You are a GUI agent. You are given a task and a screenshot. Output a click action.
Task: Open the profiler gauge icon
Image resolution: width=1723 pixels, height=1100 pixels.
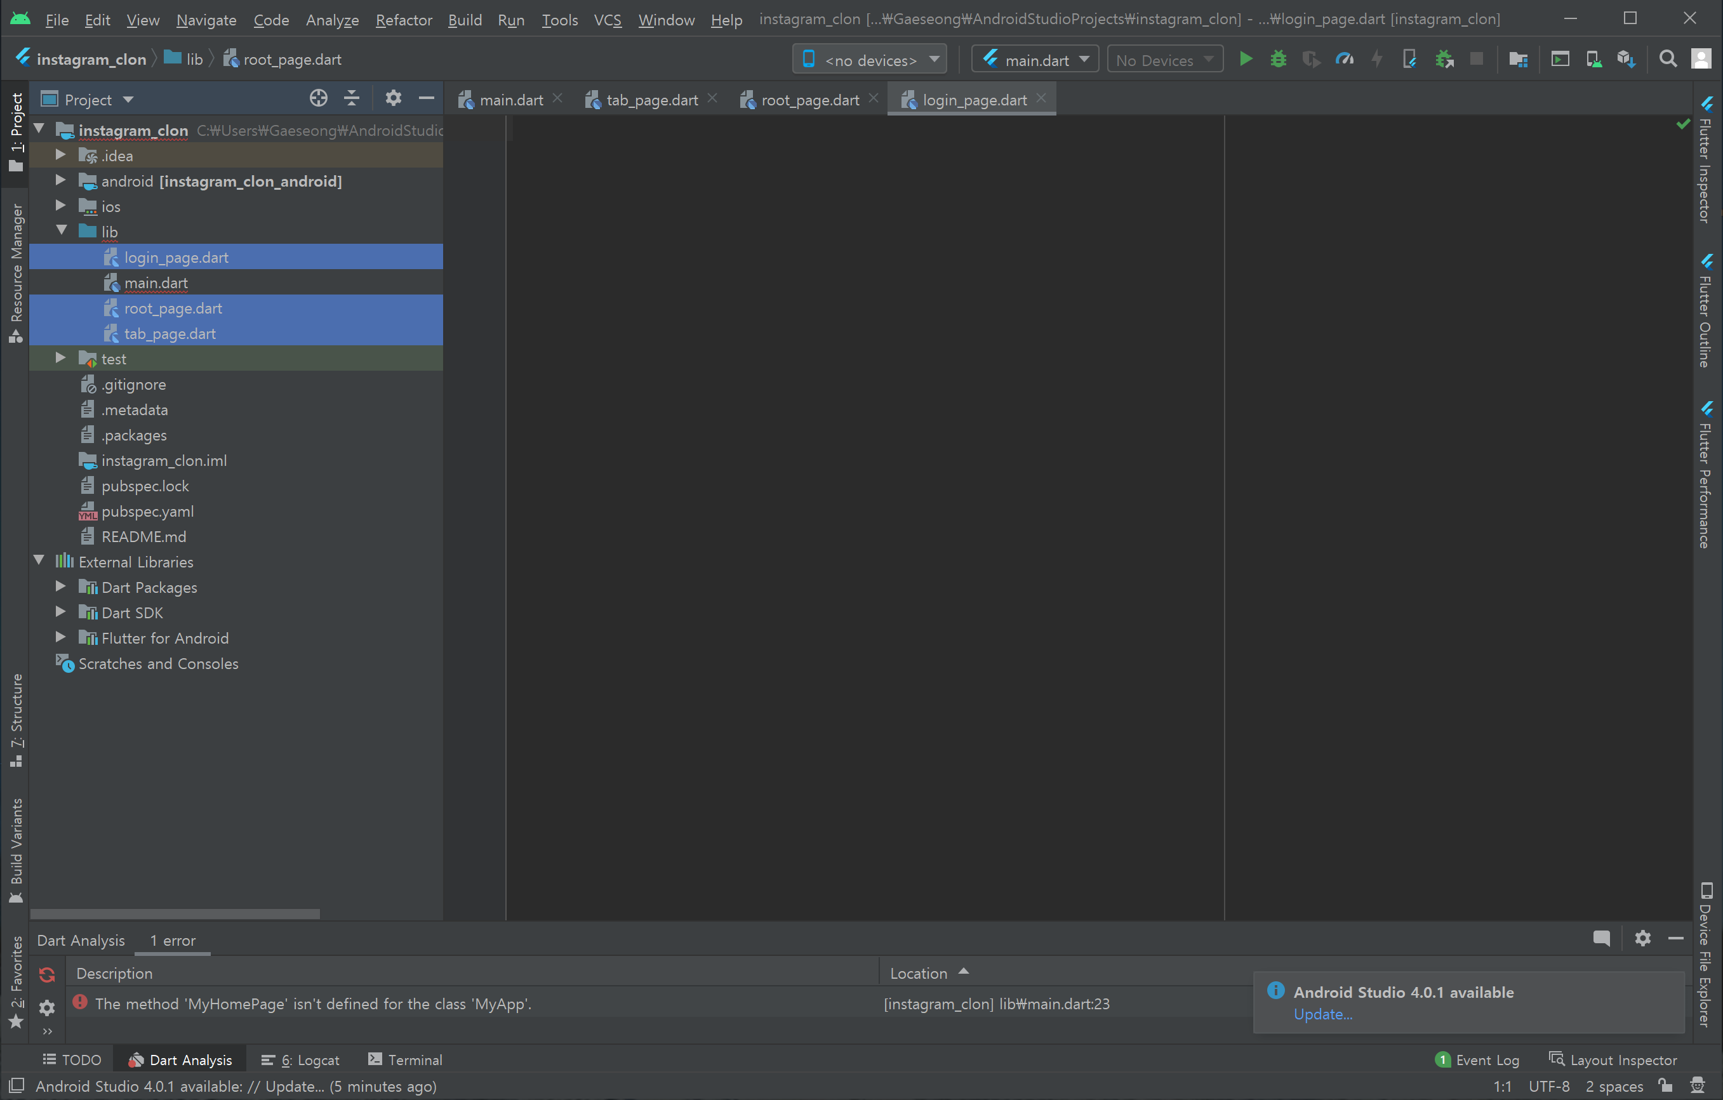[1345, 60]
